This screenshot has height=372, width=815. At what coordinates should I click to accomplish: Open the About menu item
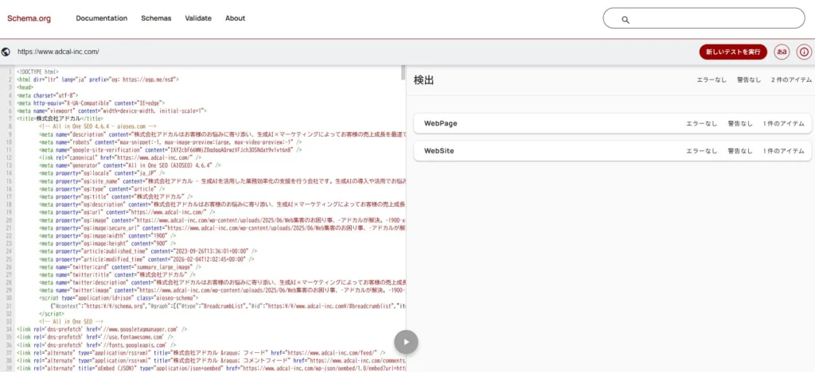235,18
